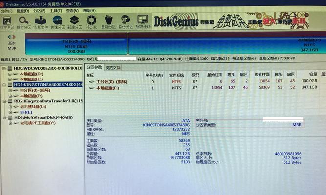Open the 工具(T) menu

56,11
